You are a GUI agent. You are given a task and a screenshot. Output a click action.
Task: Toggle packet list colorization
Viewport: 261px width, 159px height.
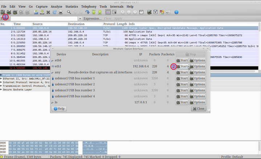(108, 12)
